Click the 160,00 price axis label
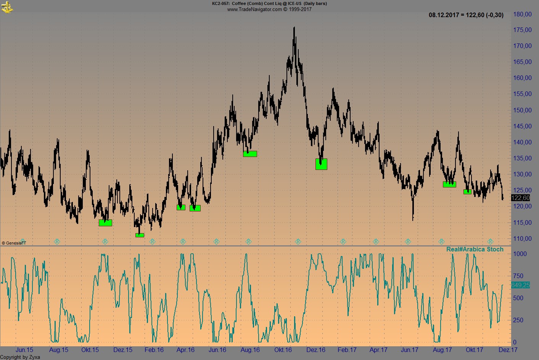Image resolution: width=539 pixels, height=360 pixels. pos(523,78)
